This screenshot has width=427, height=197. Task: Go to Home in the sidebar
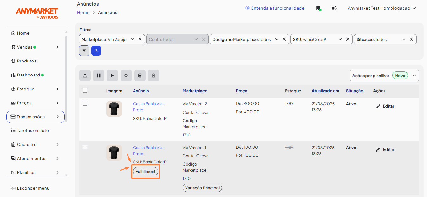(20, 33)
